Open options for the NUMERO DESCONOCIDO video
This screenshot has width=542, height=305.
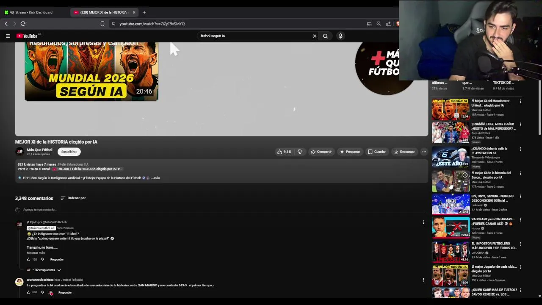click(520, 197)
